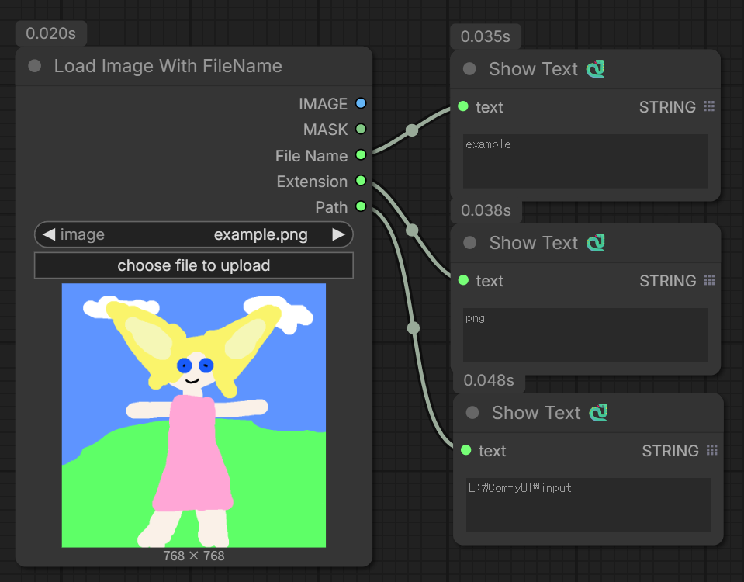Click the 0.035s execution time badge
The height and width of the screenshot is (582, 744).
pyautogui.click(x=486, y=36)
